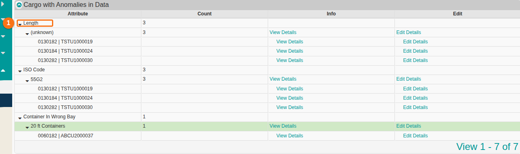This screenshot has height=154, width=520.
Task: Collapse the Cargo with Anomalies in Data panel
Action: tap(19, 5)
